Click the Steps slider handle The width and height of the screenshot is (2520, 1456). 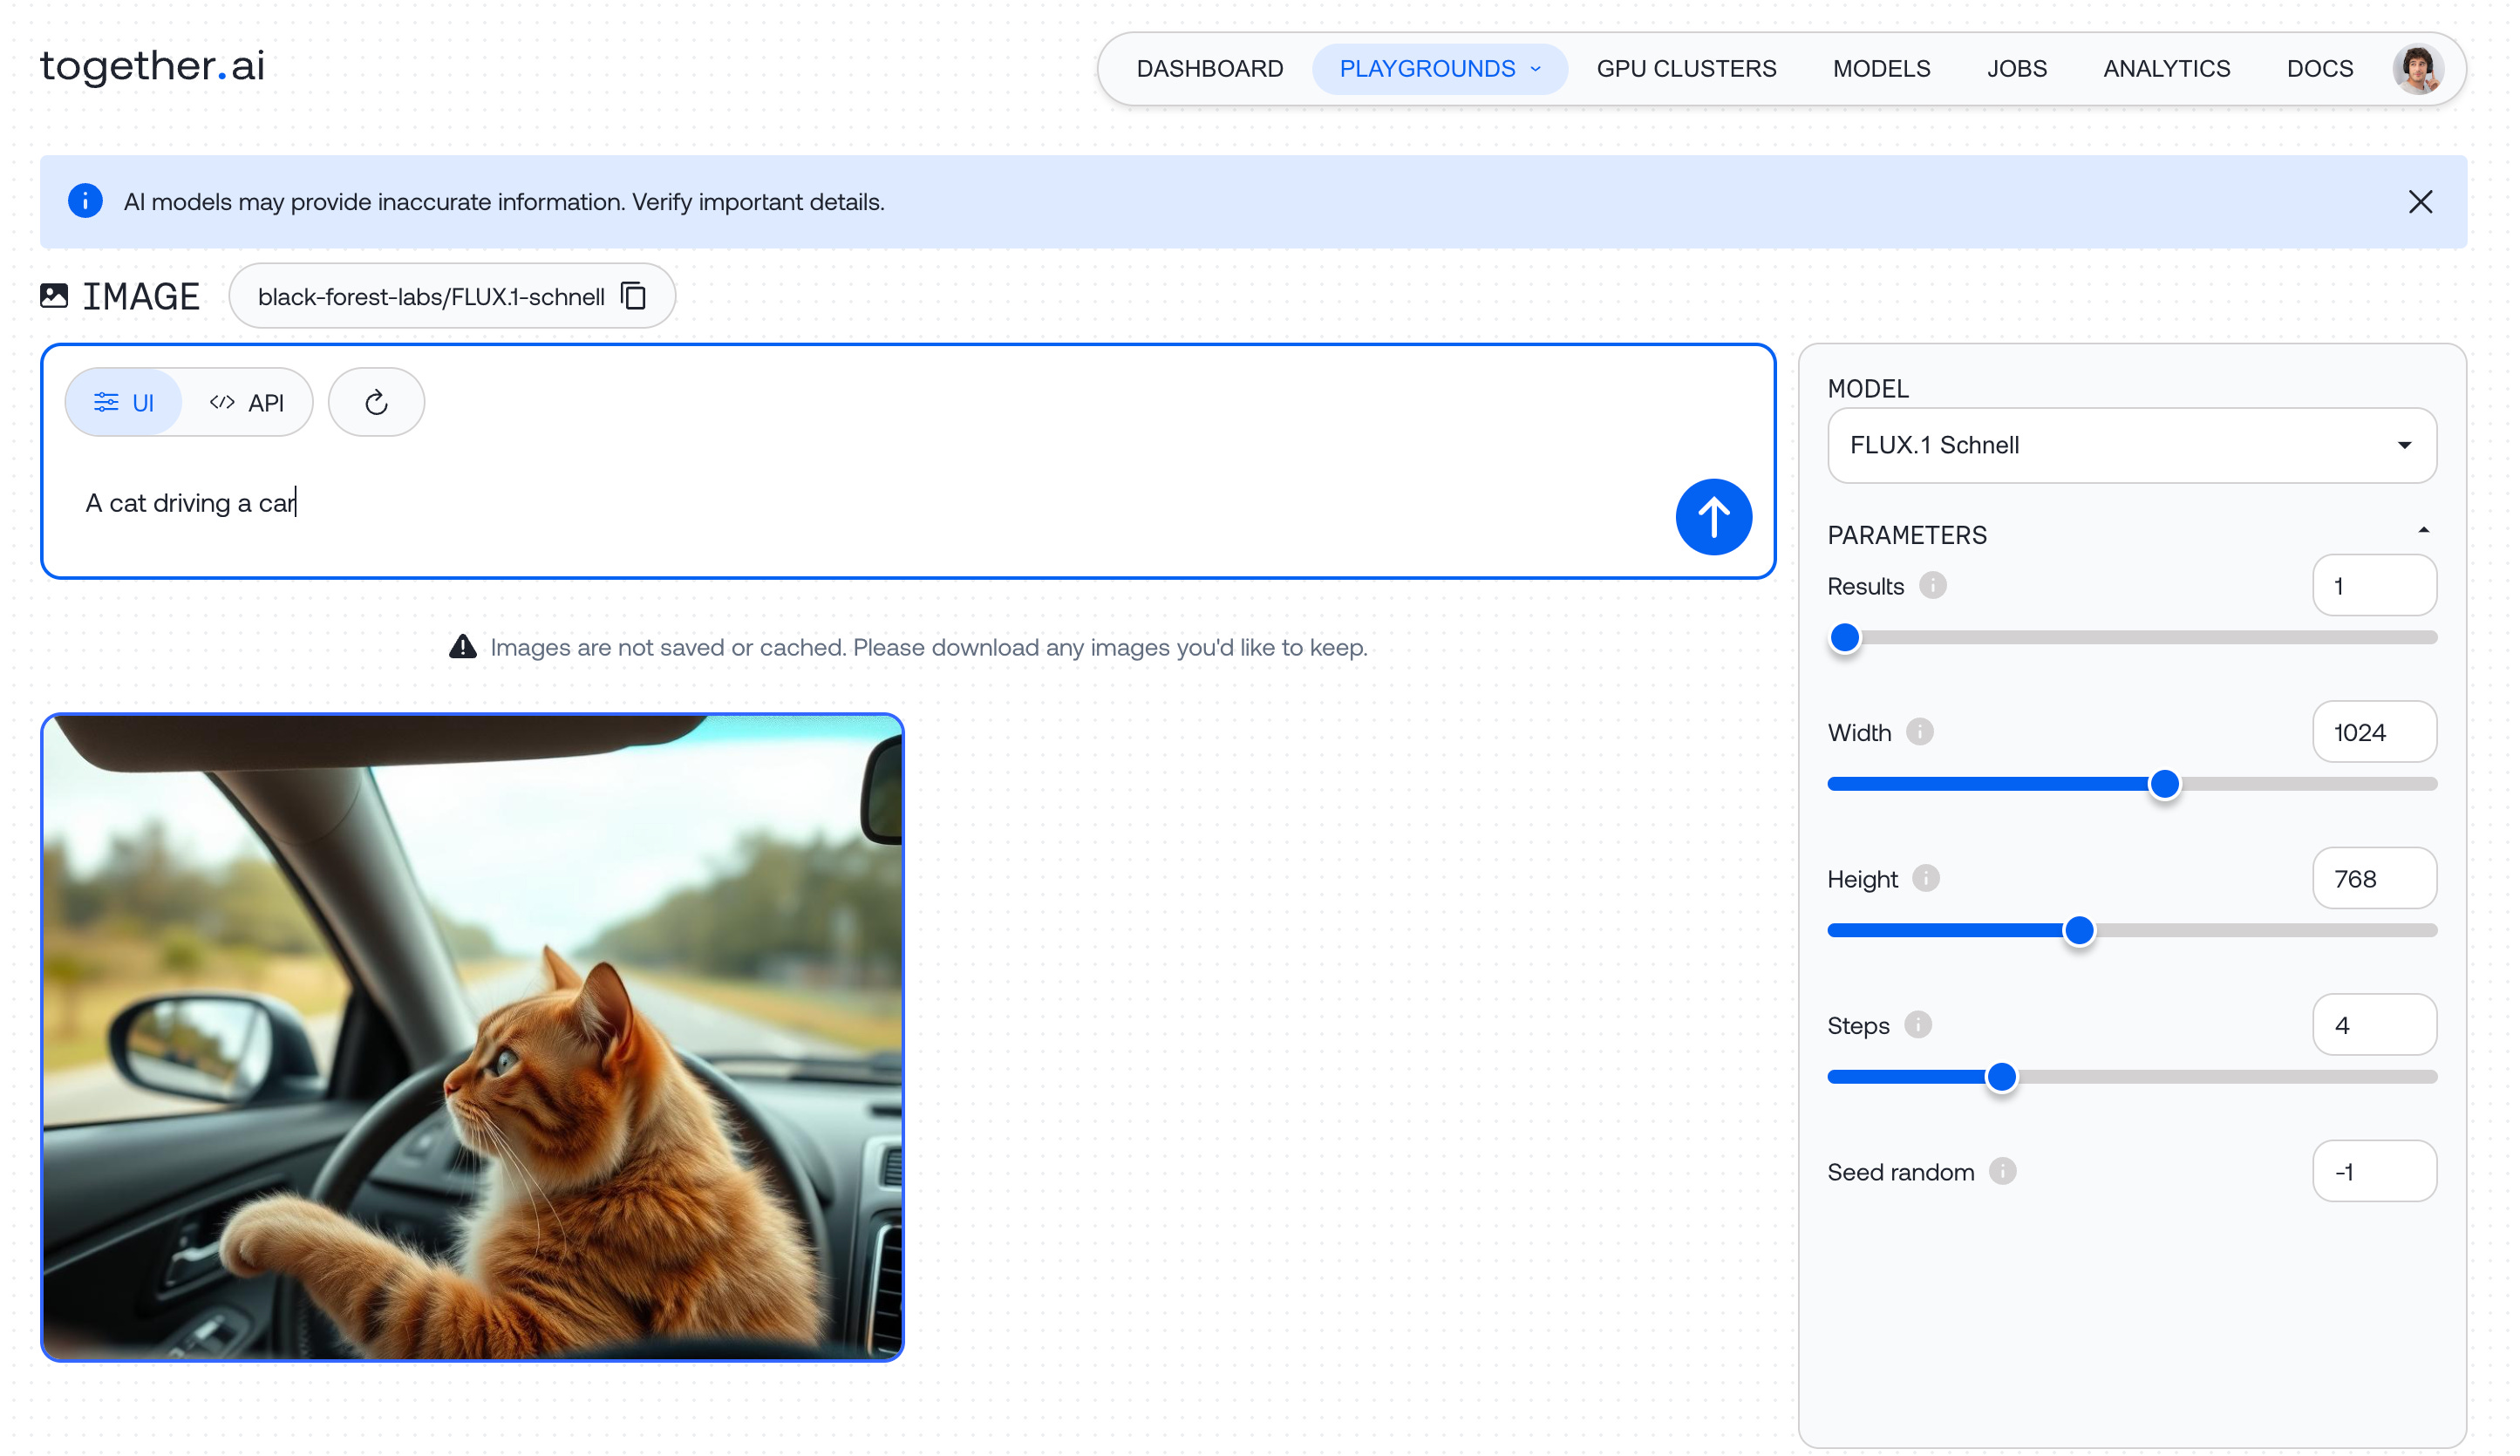(x=2001, y=1077)
